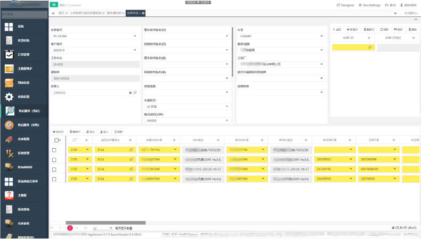Viewport: 421px width, 239px height.
Task: Switch to the 服务通知单 tab
Action: pos(115,12)
